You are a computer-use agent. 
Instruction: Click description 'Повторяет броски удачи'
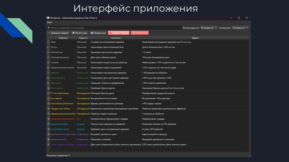(x=102, y=93)
